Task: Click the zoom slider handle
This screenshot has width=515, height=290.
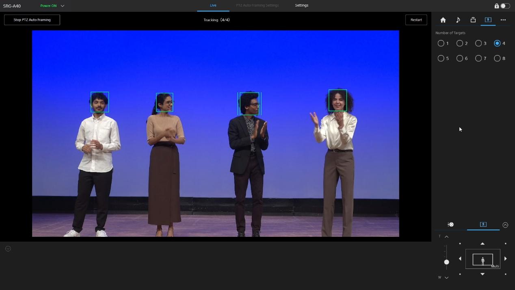Action: [446, 262]
